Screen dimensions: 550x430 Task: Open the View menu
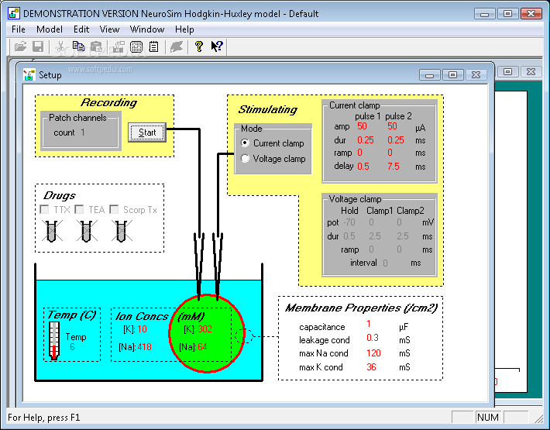[x=109, y=29]
